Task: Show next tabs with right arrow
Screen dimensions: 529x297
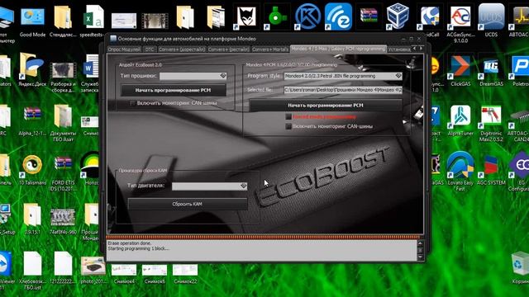Action: point(421,49)
